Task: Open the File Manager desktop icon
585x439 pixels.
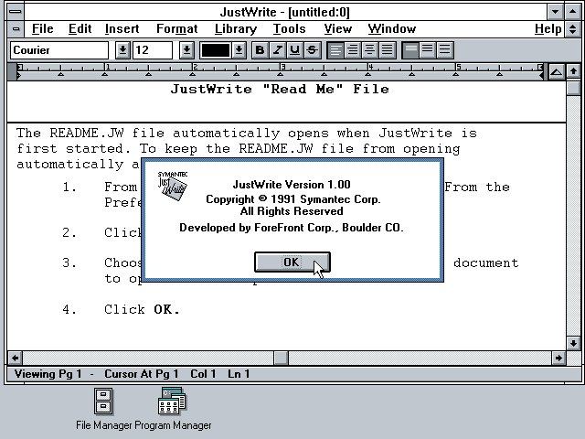Action: (103, 409)
